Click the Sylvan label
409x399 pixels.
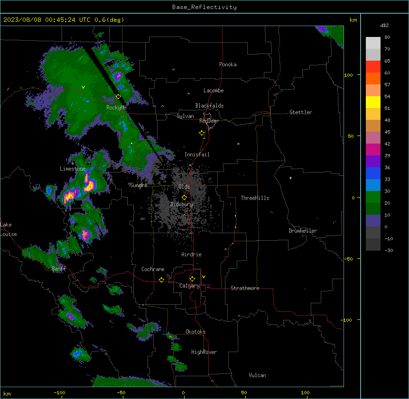pyautogui.click(x=185, y=116)
